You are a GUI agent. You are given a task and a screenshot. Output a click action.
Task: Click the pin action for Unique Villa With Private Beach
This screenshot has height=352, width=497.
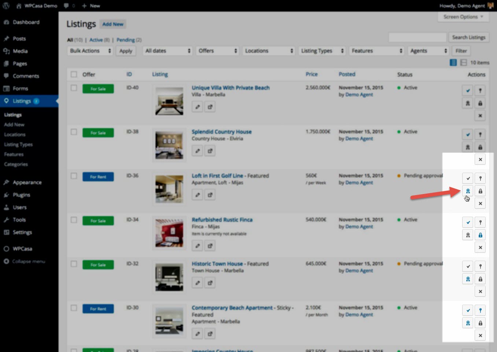pyautogui.click(x=480, y=90)
